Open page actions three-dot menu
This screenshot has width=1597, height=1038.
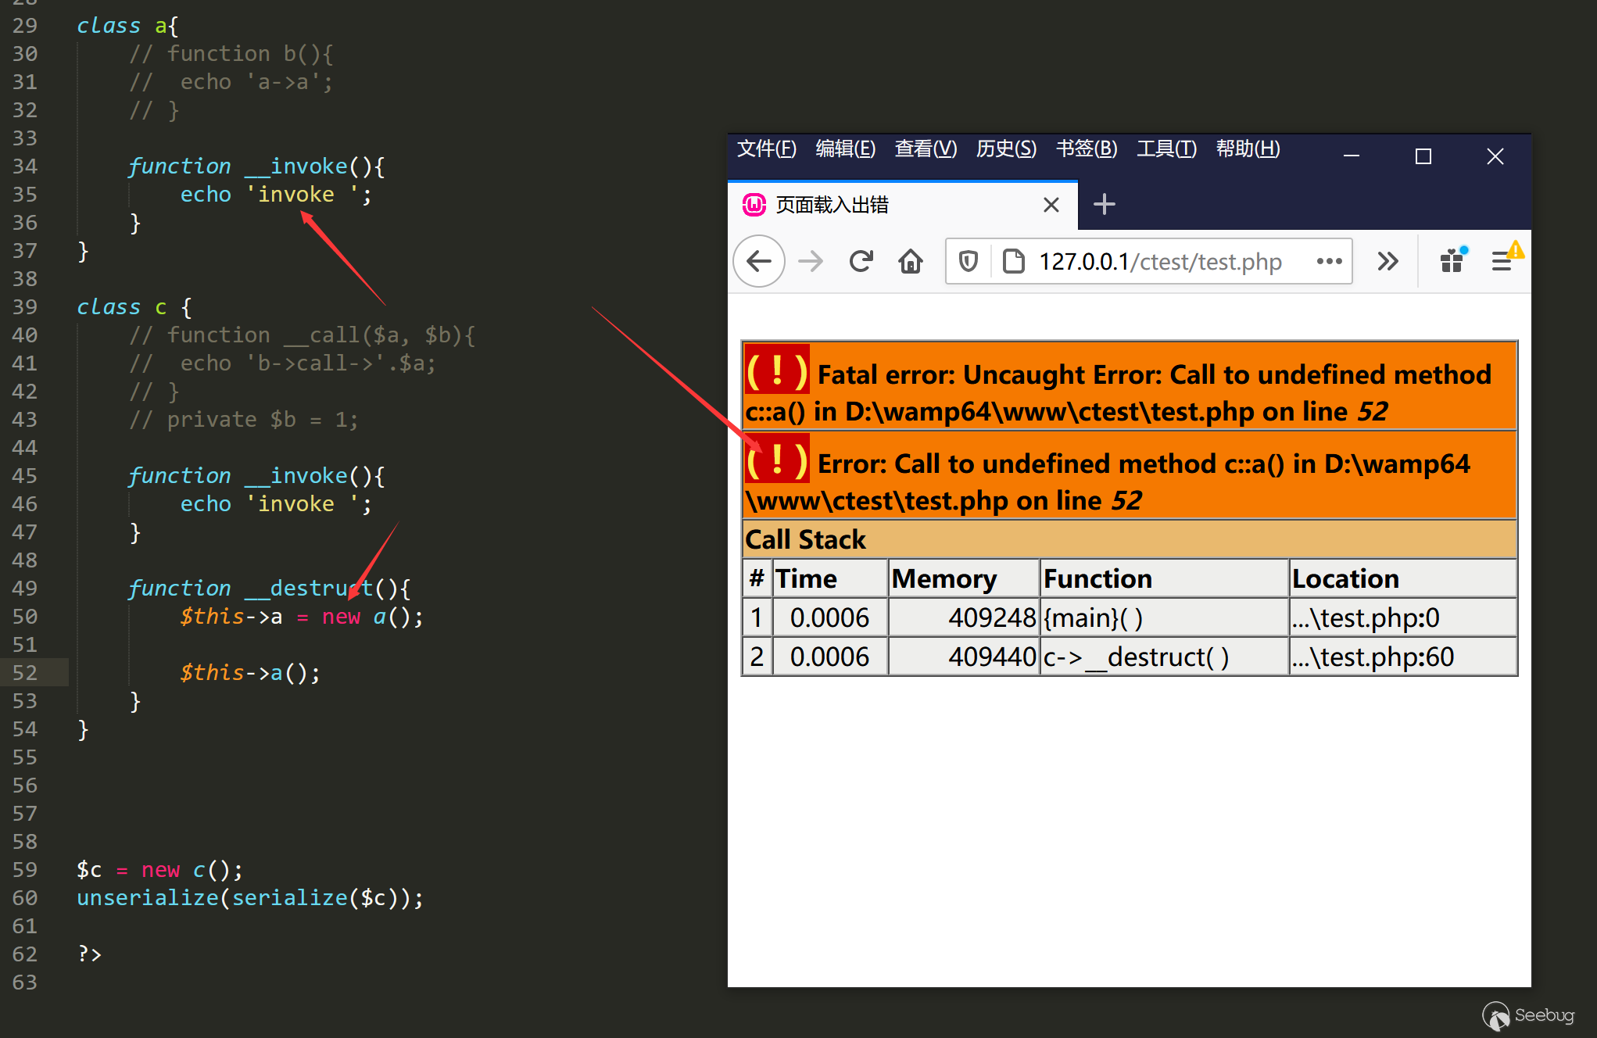[x=1329, y=261]
